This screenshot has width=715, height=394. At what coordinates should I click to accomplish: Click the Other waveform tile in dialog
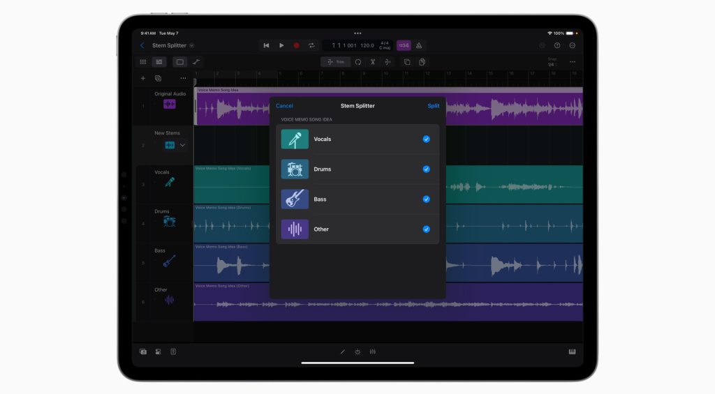pyautogui.click(x=295, y=229)
